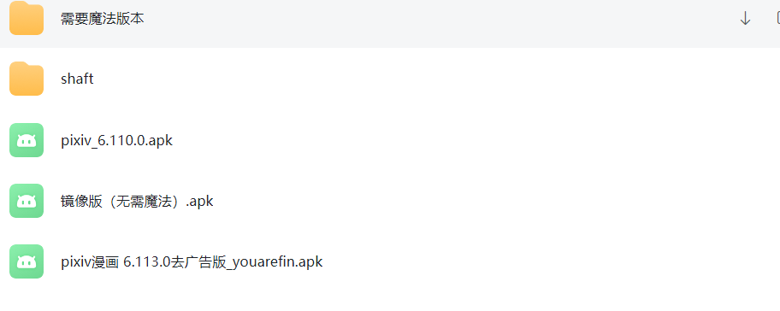780x311 pixels.
Task: Select the 镜像版（无需魔法）.apk file name
Action: 137,201
